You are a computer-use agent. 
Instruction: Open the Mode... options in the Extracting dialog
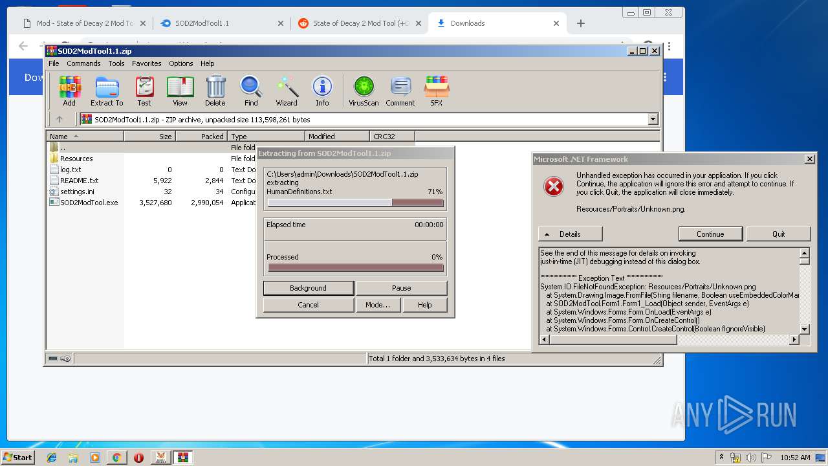tap(378, 305)
